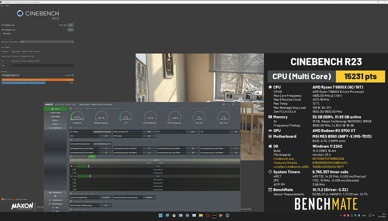Click Spitzen-Kernspannung value 0,733582

[106, 198]
